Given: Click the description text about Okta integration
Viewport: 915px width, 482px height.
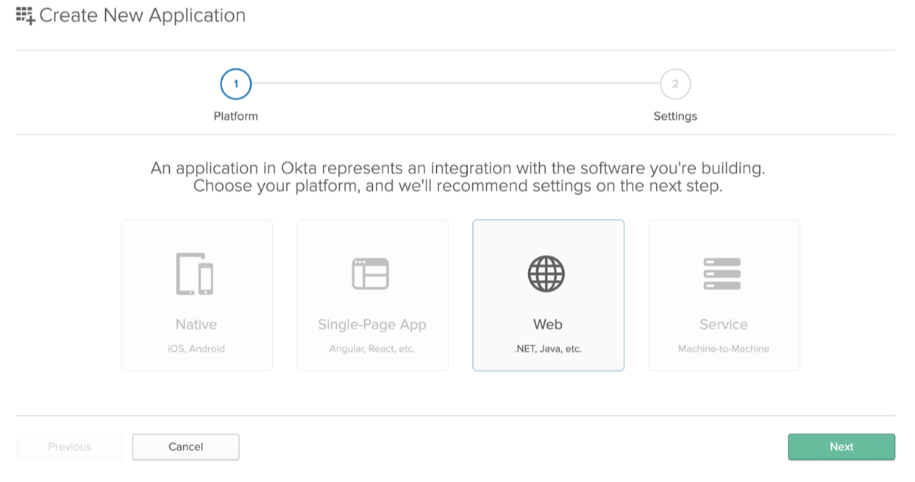Looking at the screenshot, I should [x=457, y=177].
